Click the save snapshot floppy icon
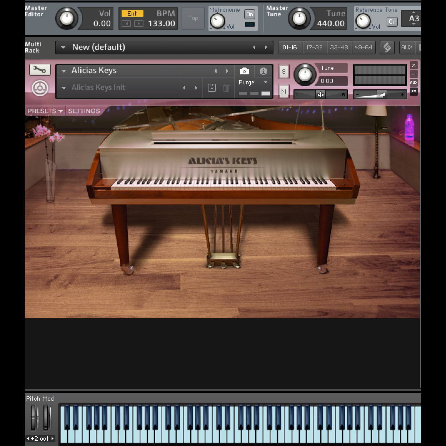Screen dimensions: 446x446 click(212, 88)
